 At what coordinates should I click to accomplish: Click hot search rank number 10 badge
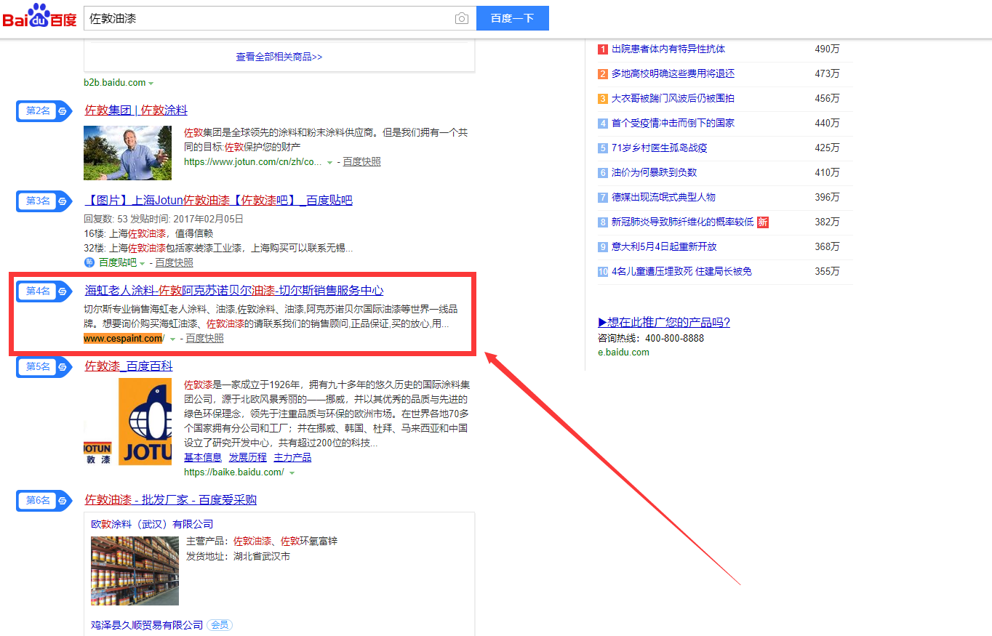tap(603, 272)
